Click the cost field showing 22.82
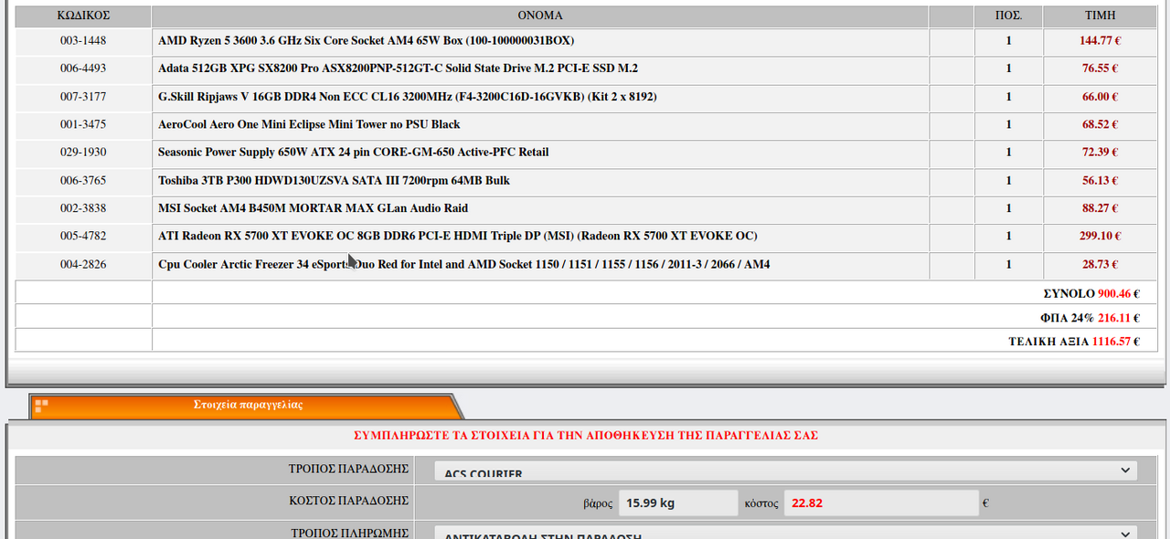 [880, 503]
